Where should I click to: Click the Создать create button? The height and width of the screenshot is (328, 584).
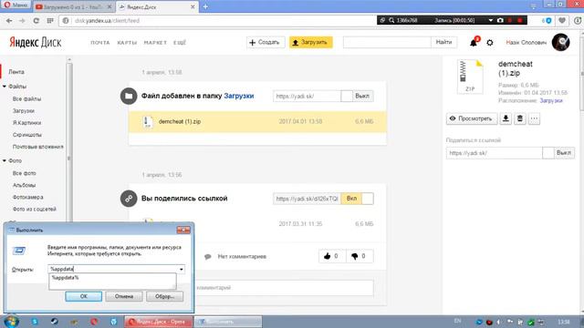coord(266,43)
